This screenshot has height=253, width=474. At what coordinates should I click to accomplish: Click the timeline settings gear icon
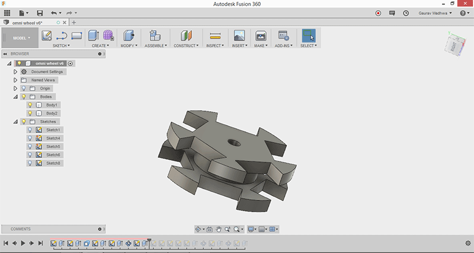point(467,243)
